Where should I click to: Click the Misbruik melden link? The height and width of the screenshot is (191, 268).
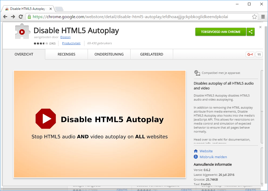pyautogui.click(x=213, y=157)
